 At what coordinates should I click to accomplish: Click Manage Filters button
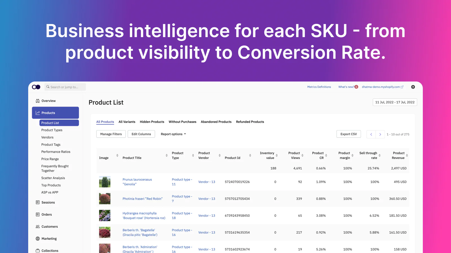[x=111, y=134]
